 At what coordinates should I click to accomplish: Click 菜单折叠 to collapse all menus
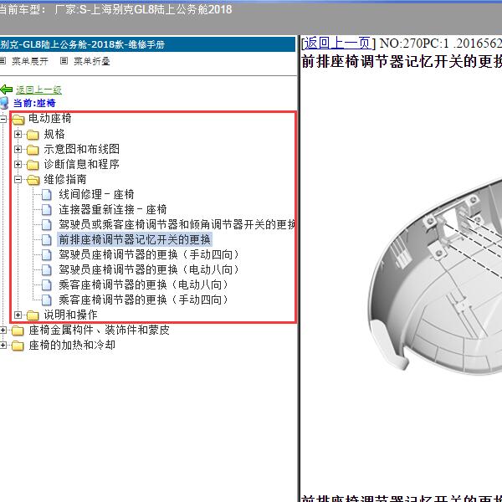[92, 61]
